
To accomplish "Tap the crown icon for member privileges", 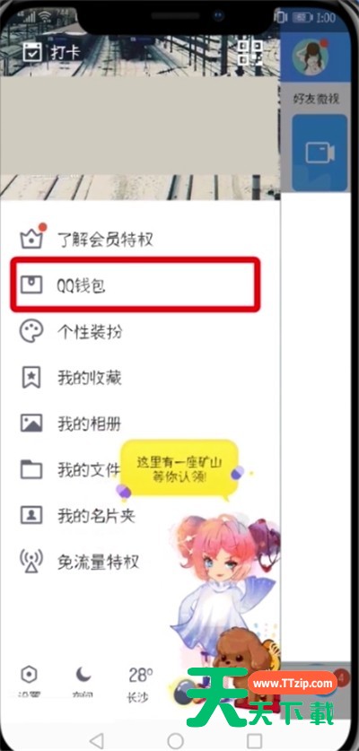I will (31, 238).
